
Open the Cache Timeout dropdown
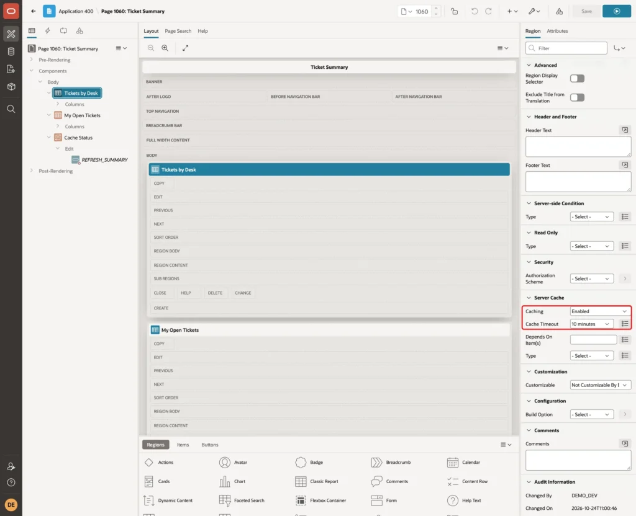591,324
